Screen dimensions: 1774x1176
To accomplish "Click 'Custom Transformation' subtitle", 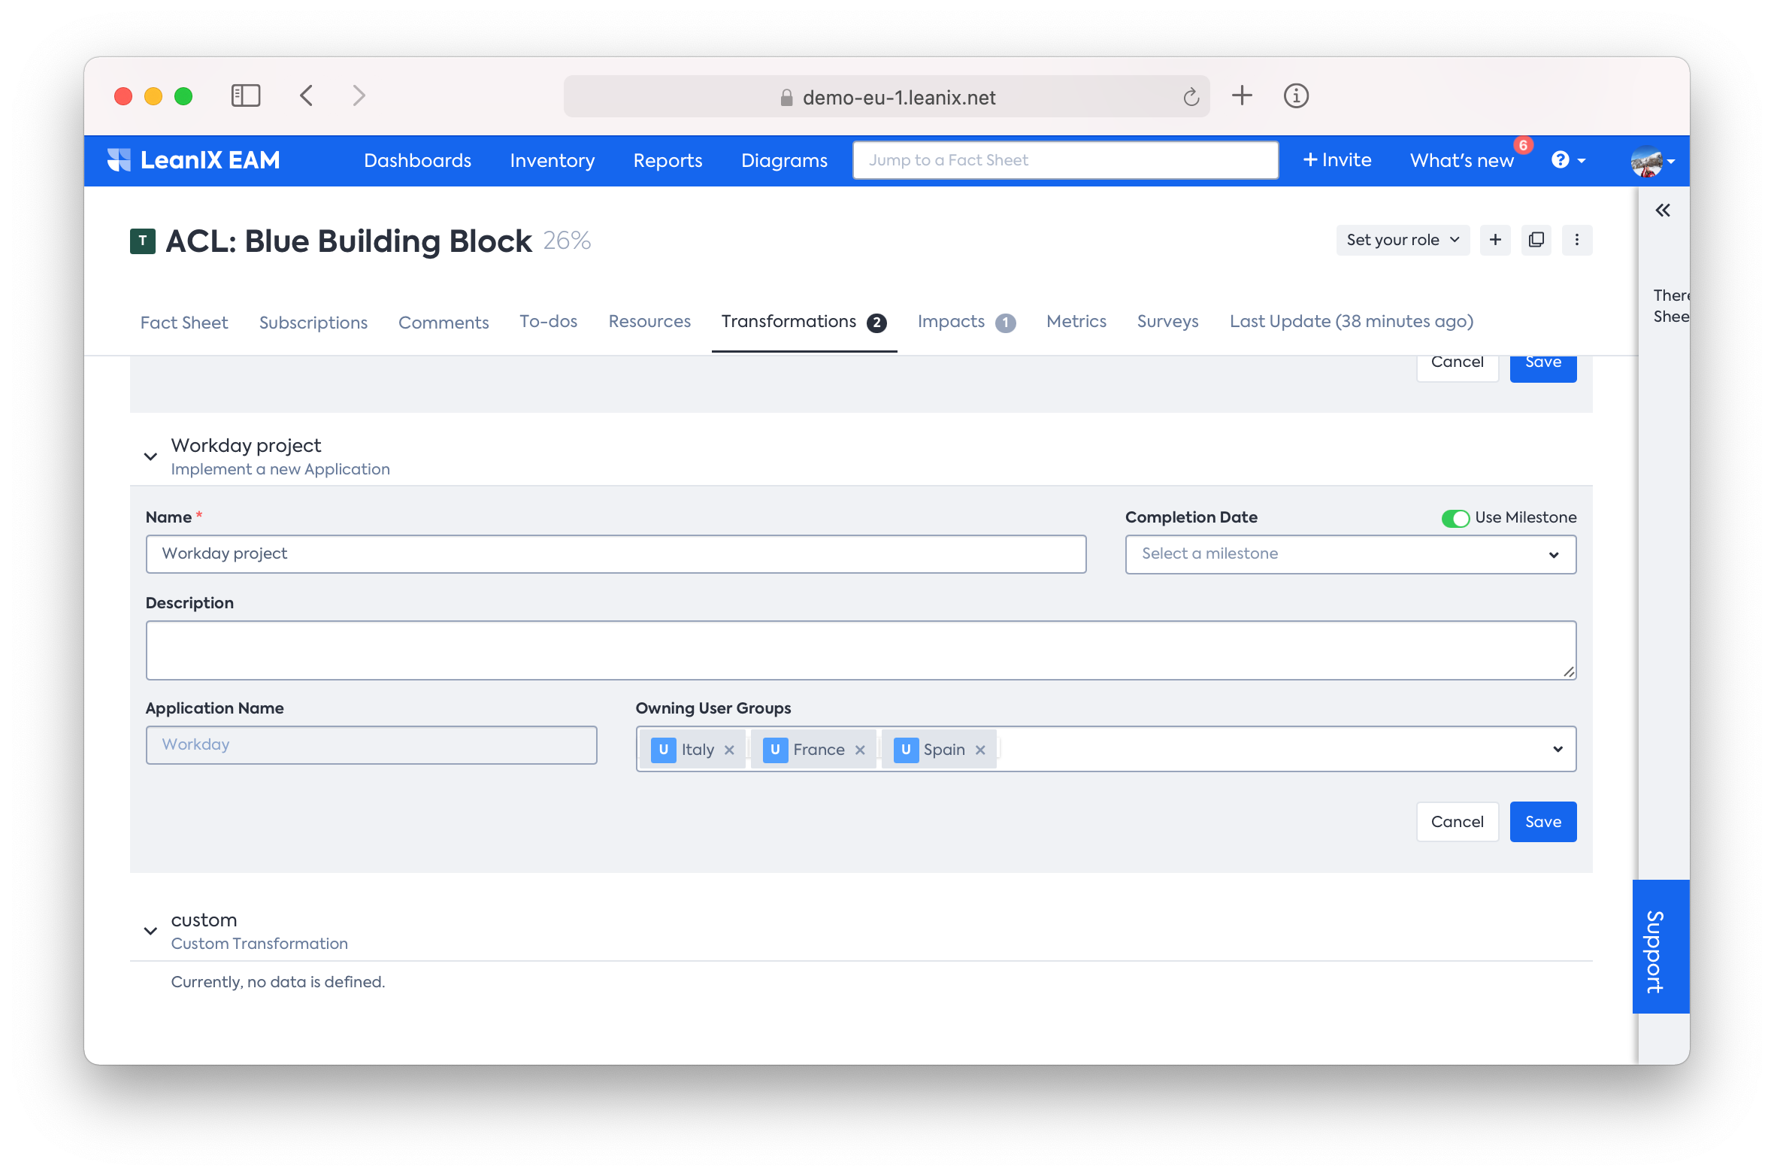I will point(259,944).
